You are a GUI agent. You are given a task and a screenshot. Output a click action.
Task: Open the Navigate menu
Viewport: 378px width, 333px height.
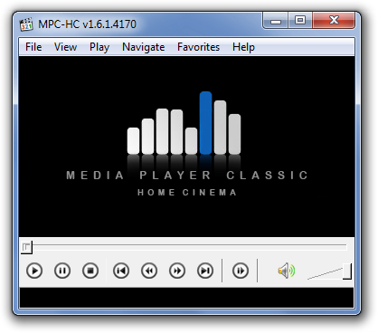click(x=143, y=47)
